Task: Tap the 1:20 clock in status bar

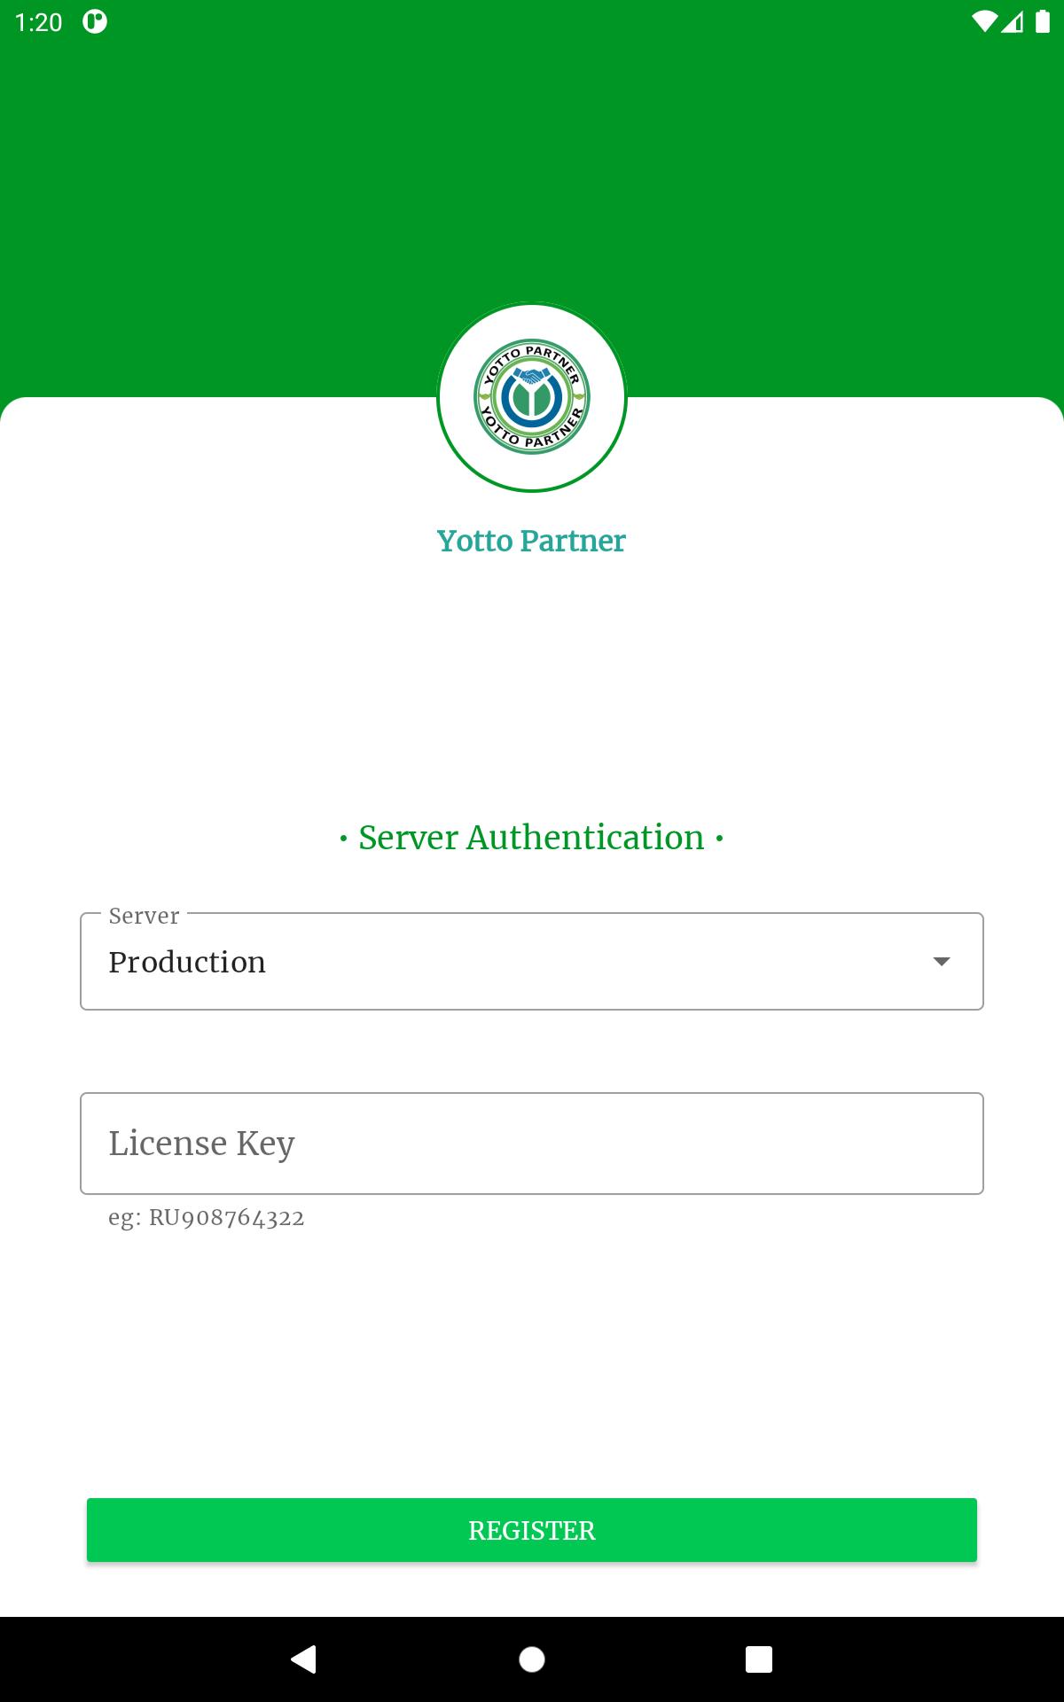Action: (39, 22)
